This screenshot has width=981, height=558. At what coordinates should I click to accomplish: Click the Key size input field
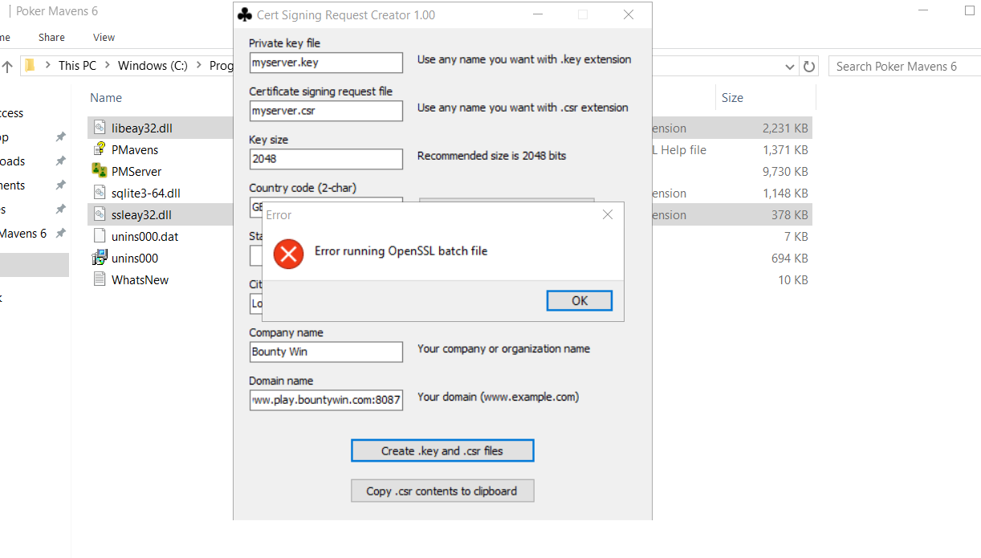pyautogui.click(x=326, y=159)
